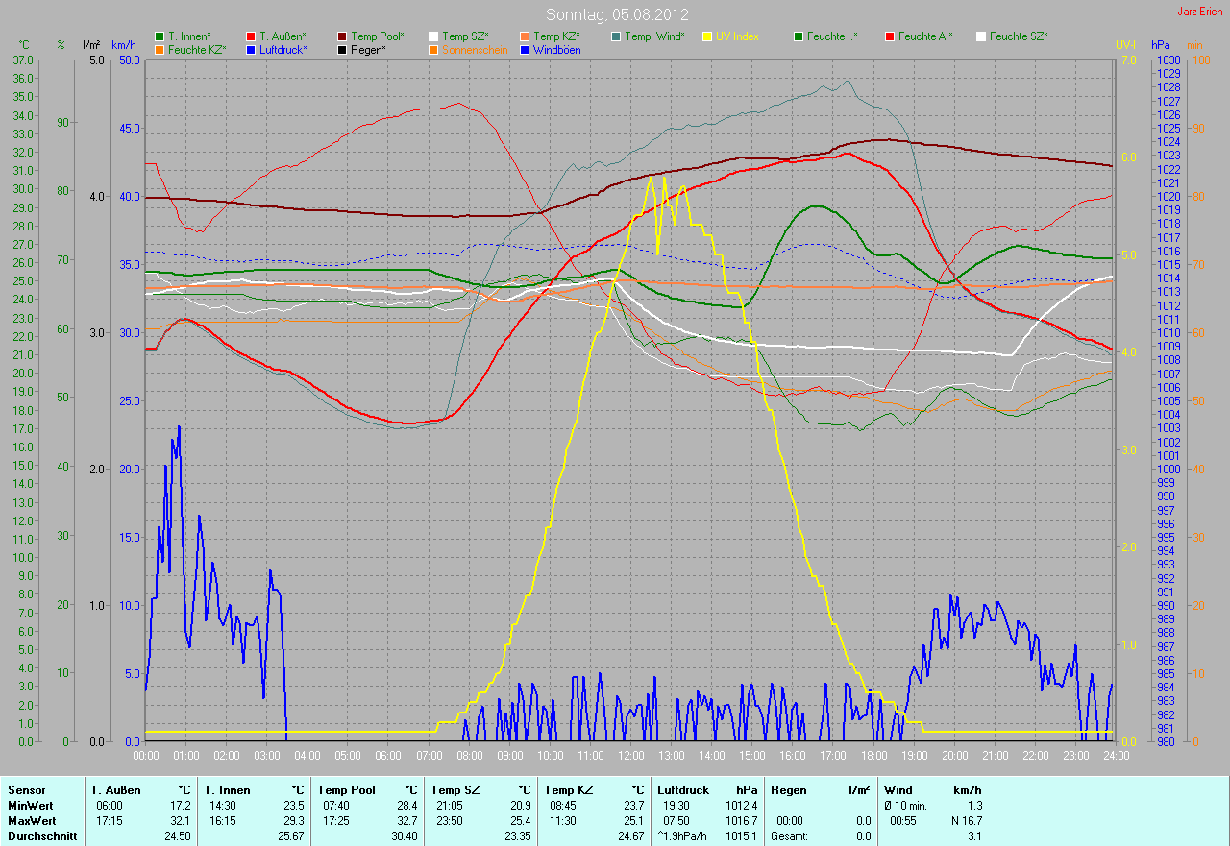Click the blue Windböen legend square

tap(525, 49)
